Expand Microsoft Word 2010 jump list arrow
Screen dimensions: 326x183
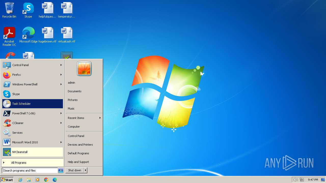(x=61, y=142)
